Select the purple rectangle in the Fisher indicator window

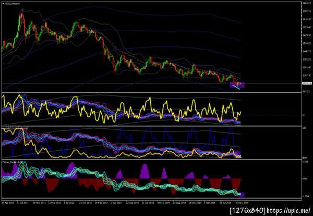point(242,195)
